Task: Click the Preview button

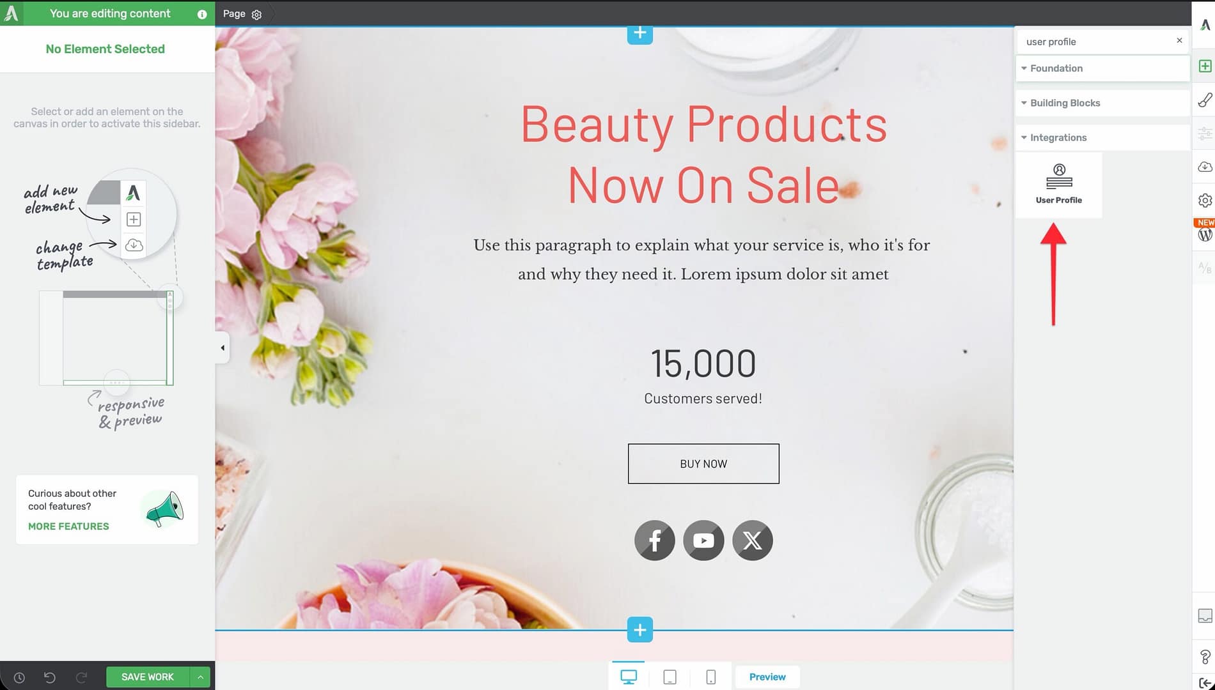Action: click(x=767, y=677)
